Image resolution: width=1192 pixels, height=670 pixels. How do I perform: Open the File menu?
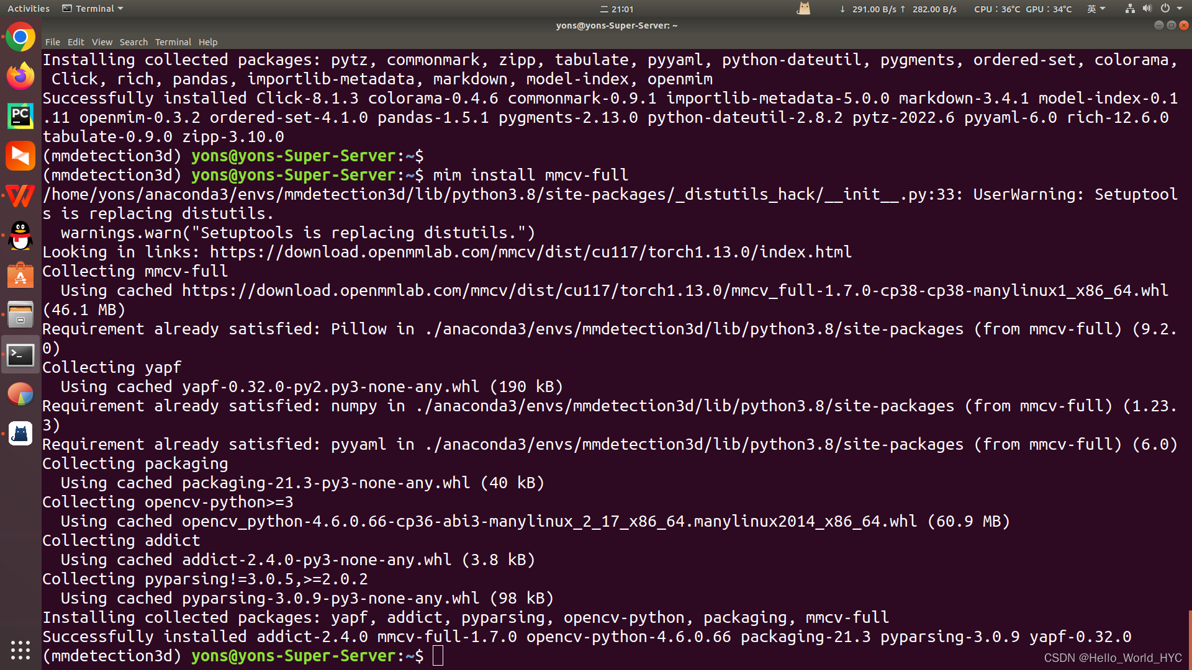tap(53, 42)
